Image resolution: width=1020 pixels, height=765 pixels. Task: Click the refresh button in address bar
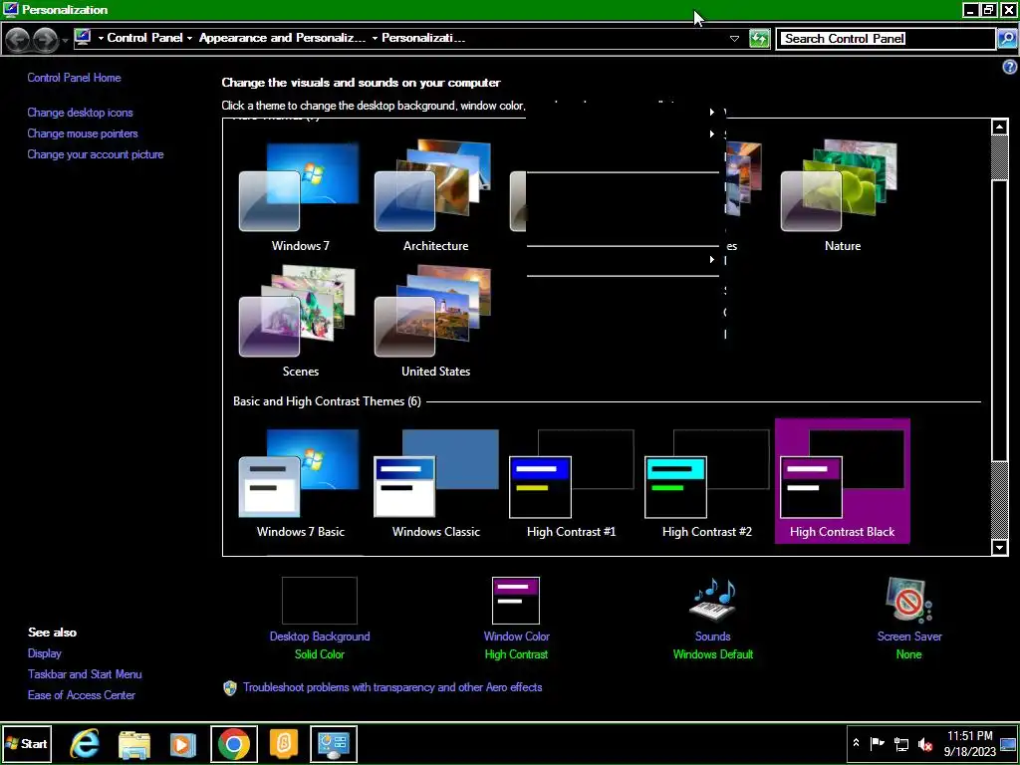pos(758,39)
